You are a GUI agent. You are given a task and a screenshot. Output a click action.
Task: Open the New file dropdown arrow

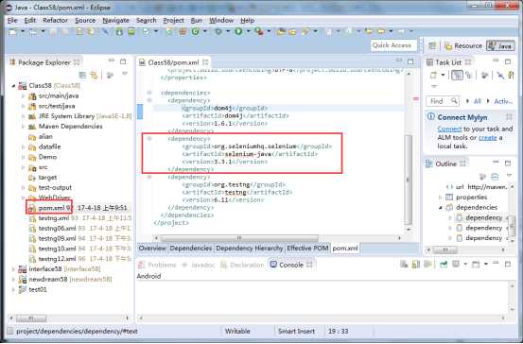click(23, 32)
